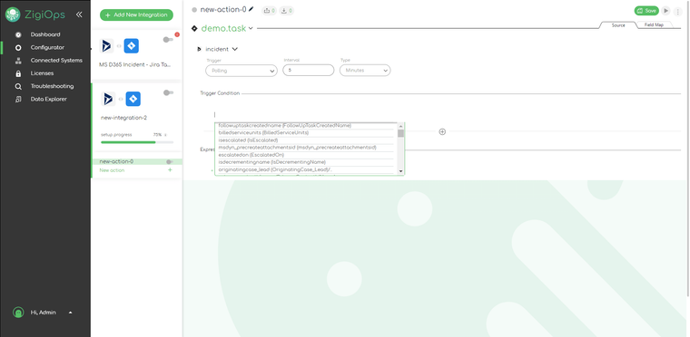Click Jira icon in new-integration-2 card
The height and width of the screenshot is (337, 690).
click(133, 99)
